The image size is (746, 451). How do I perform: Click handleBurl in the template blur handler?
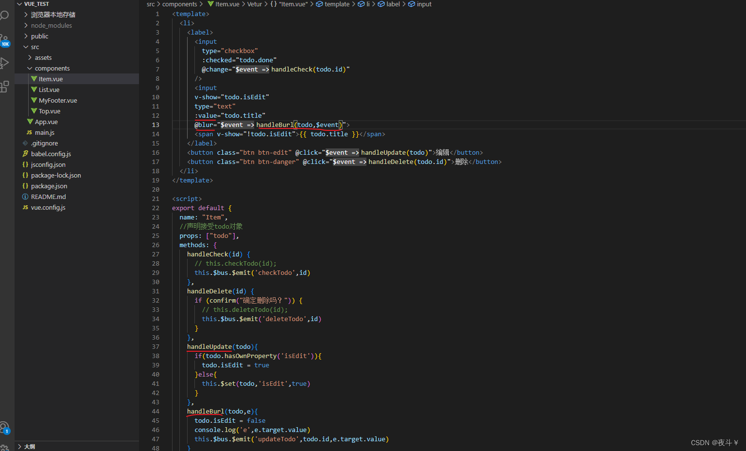coord(275,125)
